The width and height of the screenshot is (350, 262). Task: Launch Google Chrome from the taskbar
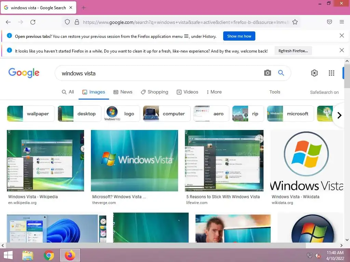(49, 255)
